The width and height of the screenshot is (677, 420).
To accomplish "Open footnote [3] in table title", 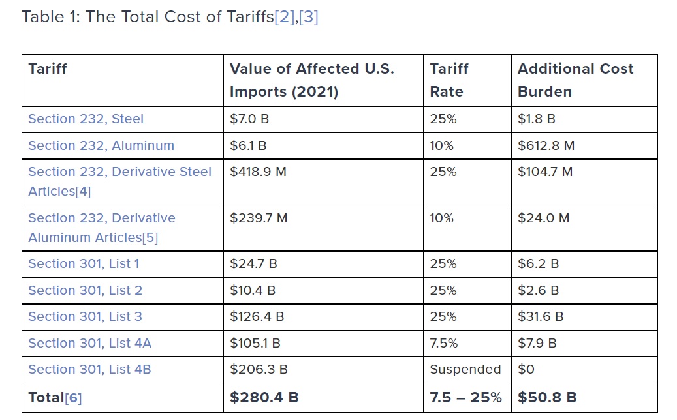I will click(308, 17).
